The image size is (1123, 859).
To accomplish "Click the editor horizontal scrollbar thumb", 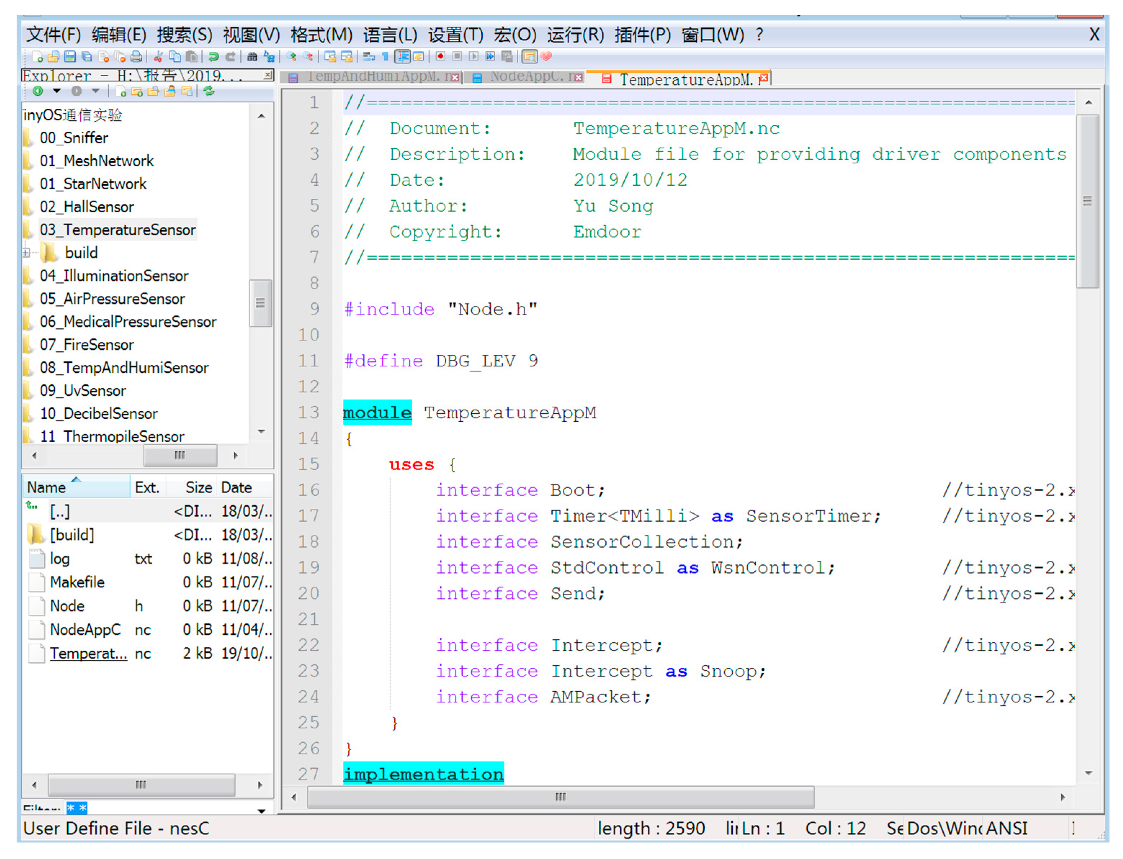I will coord(561,797).
